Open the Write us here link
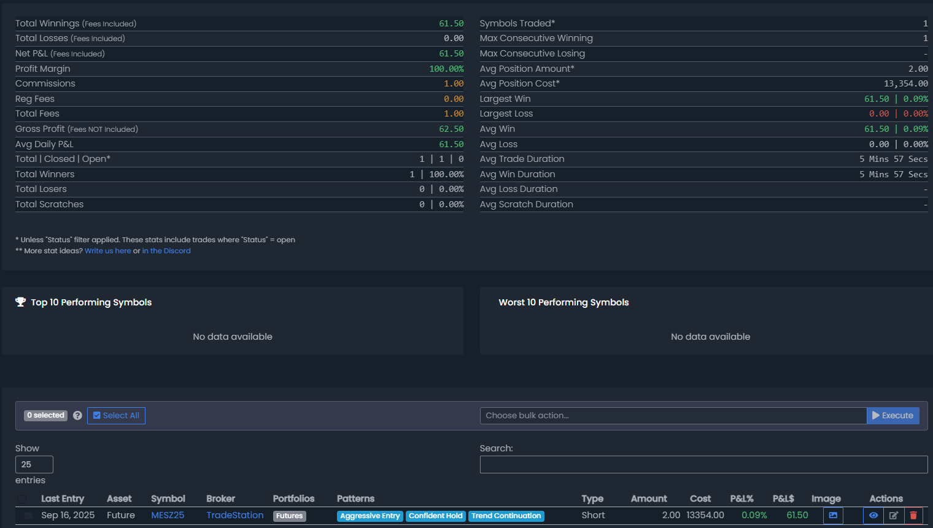The height and width of the screenshot is (528, 933). tap(107, 251)
